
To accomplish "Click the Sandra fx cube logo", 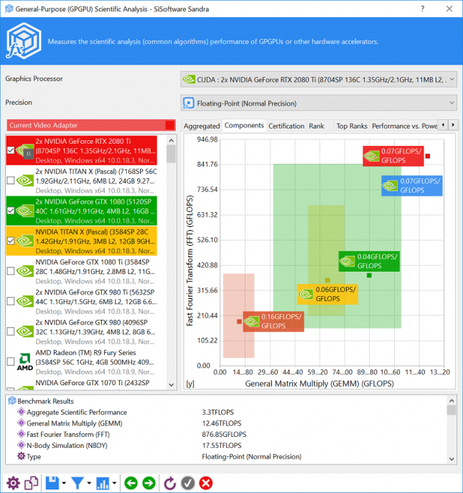I will pyautogui.click(x=24, y=41).
